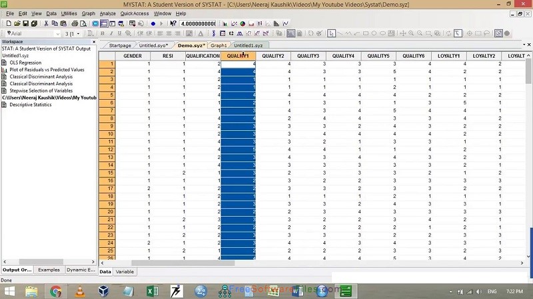Toggle the highlighted graph-editing mode icon
The image size is (533, 299).
click(498, 33)
